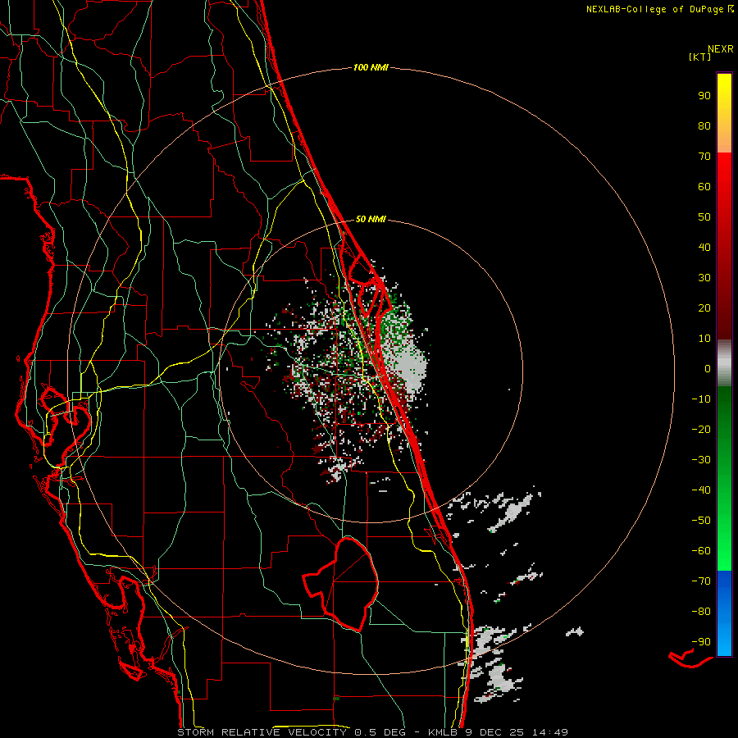Image resolution: width=738 pixels, height=738 pixels.
Task: Click the 10 value on velocity scale
Action: 704,339
